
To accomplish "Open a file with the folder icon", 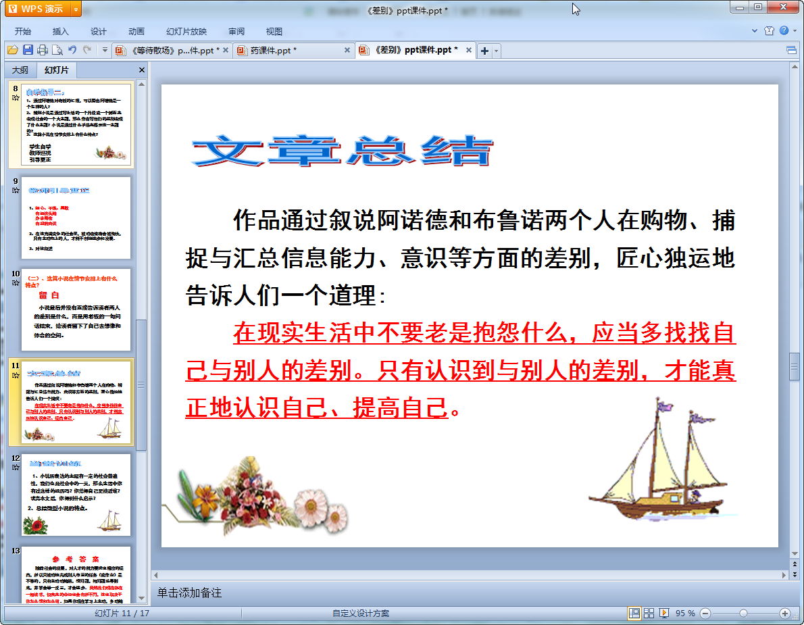I will coord(12,50).
